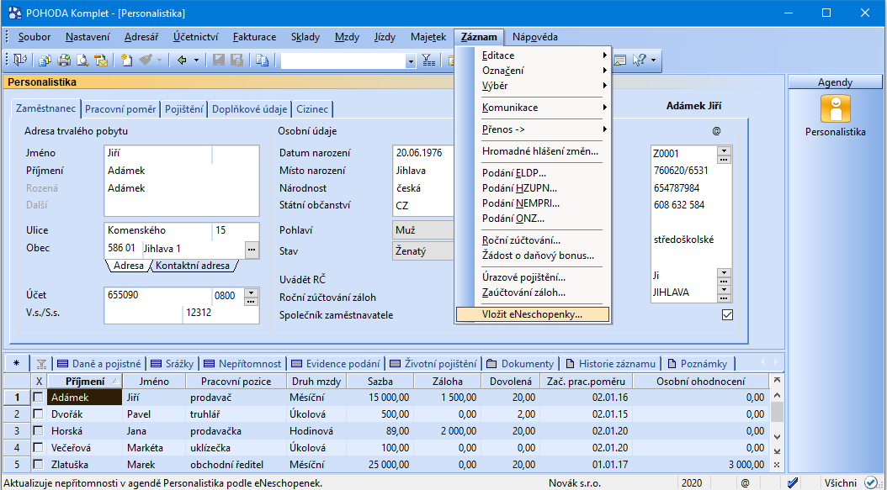Click the ellipsis button beside Obec
This screenshot has width=887, height=490.
tap(252, 249)
